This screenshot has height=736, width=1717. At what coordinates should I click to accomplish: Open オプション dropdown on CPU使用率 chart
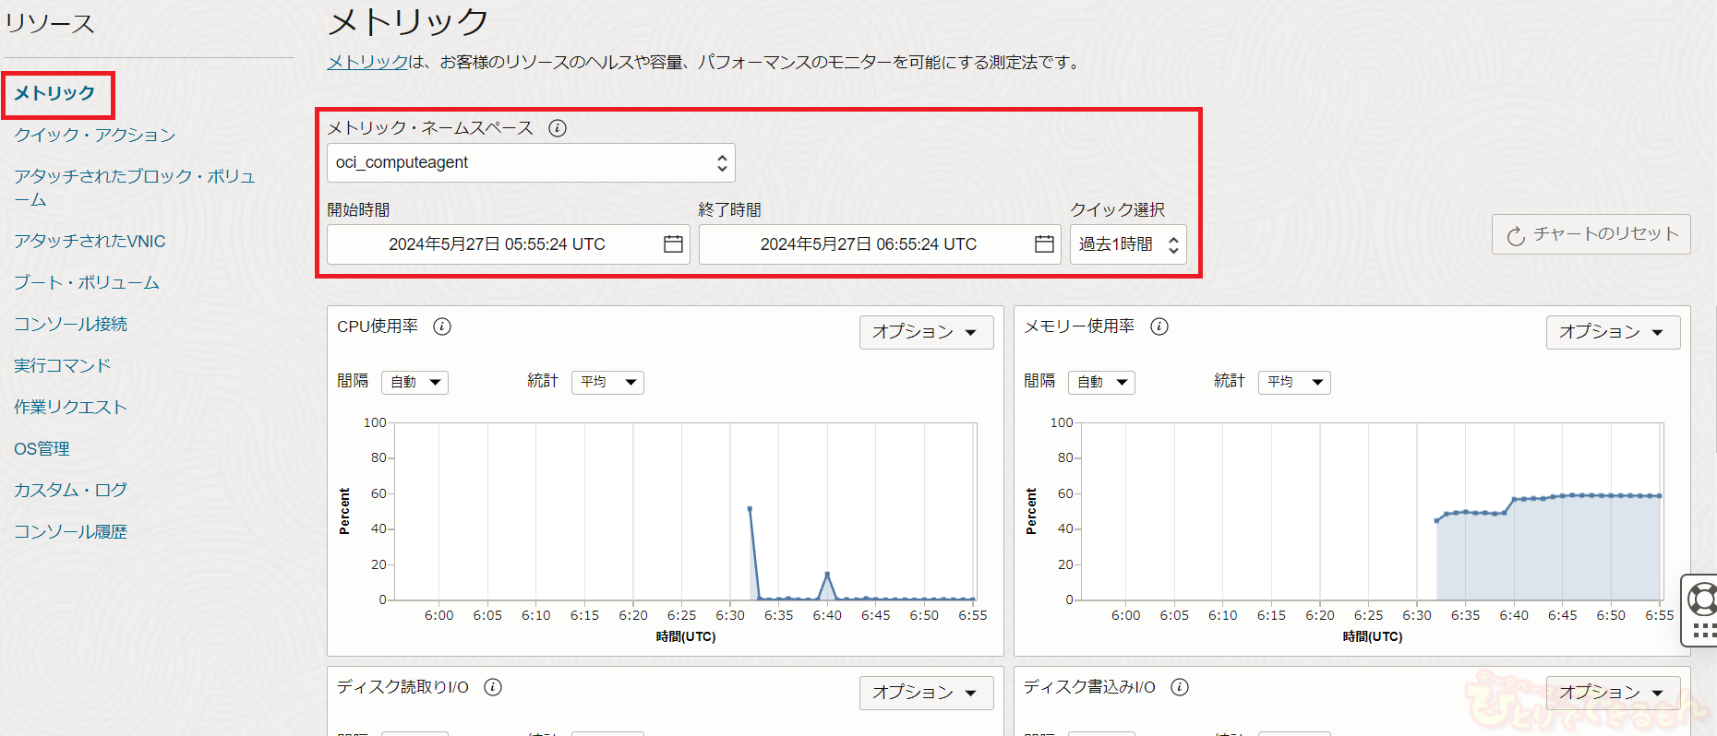click(x=926, y=332)
